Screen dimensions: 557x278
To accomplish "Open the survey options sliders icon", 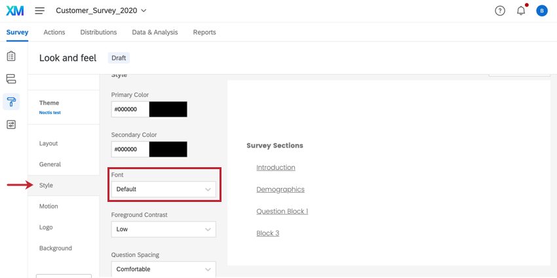I will 11,125.
